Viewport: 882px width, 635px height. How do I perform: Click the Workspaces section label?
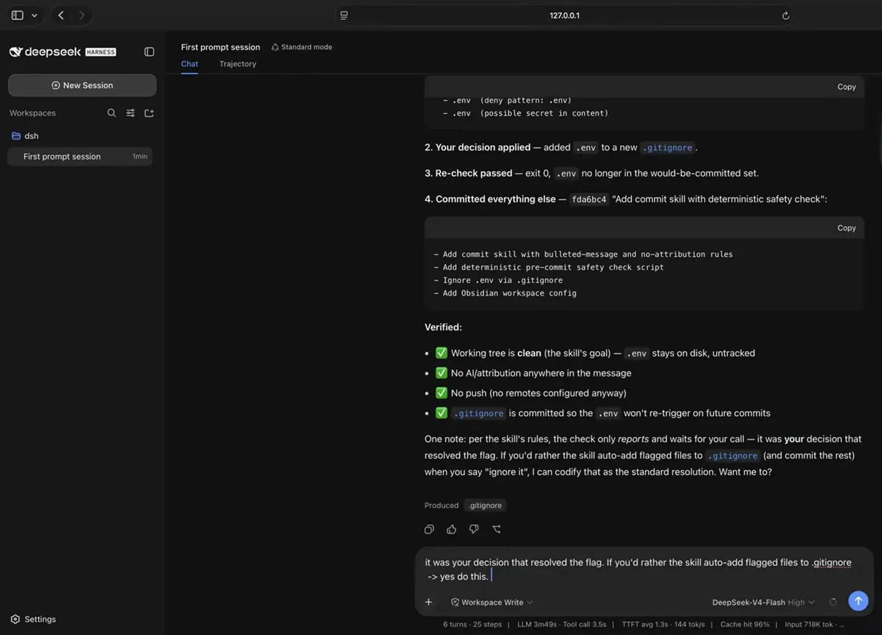click(33, 113)
